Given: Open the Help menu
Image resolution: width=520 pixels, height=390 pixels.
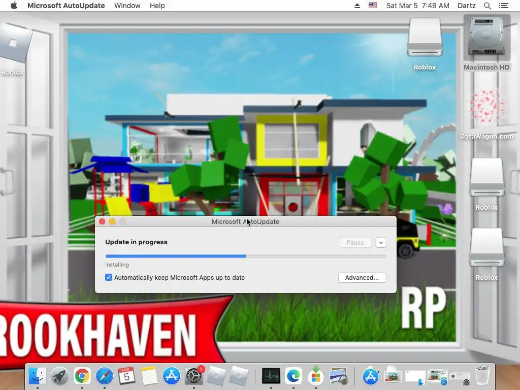Looking at the screenshot, I should click(157, 6).
